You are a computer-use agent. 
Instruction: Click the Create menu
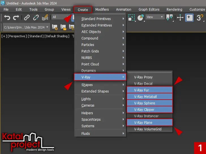(83, 10)
